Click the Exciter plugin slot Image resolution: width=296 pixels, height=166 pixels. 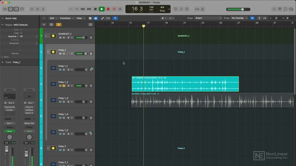click(9, 110)
